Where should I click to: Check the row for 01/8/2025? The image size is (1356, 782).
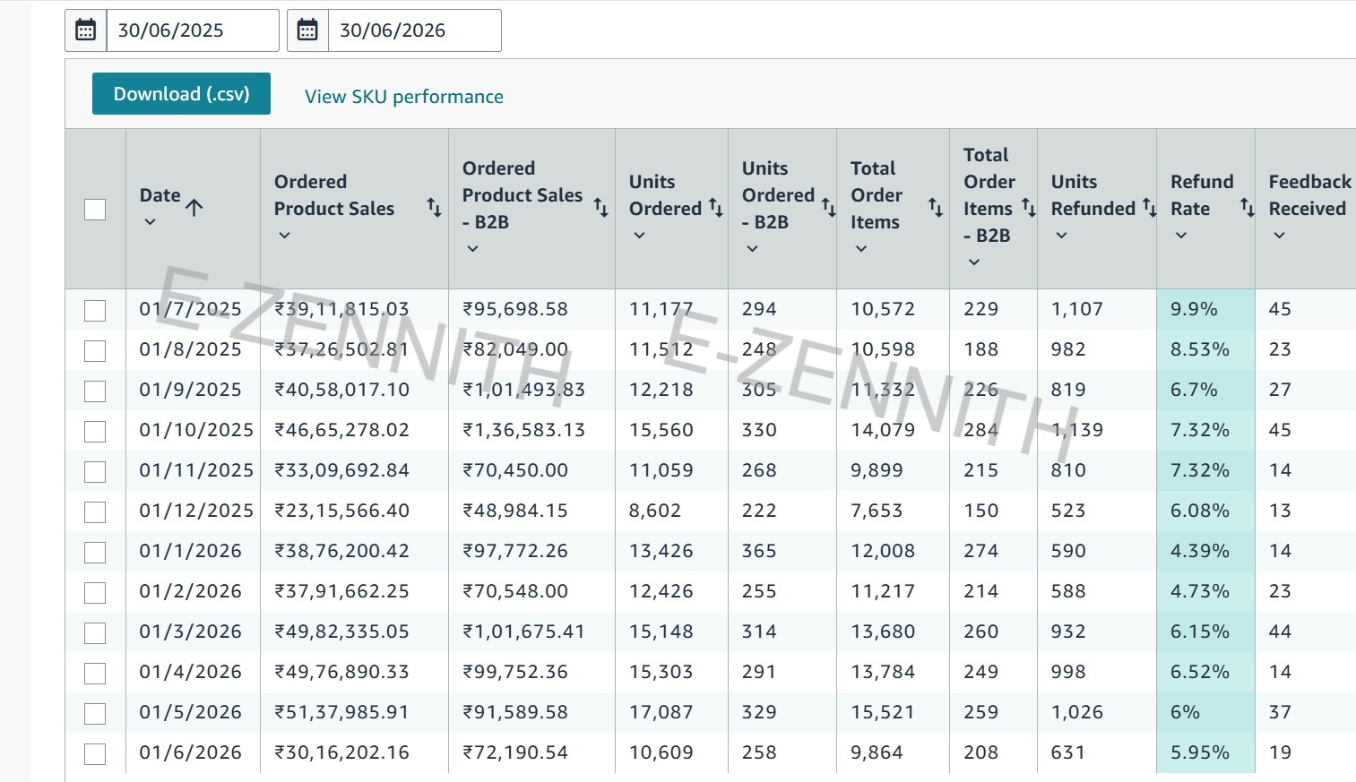coord(95,350)
